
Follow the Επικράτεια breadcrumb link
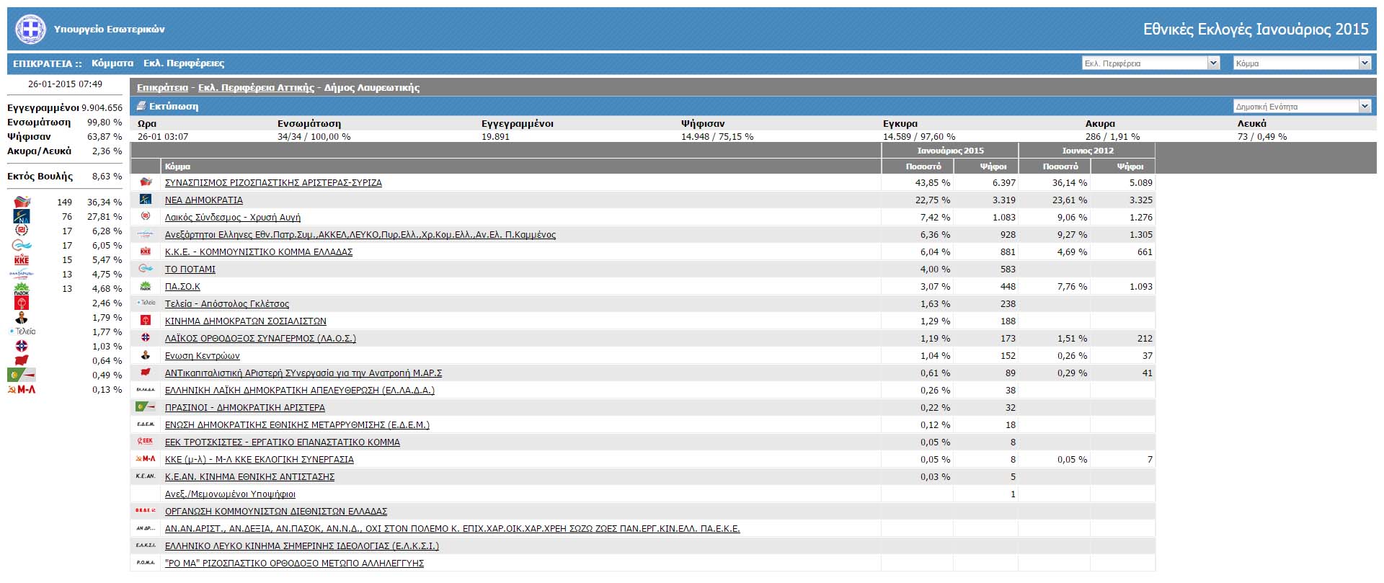pyautogui.click(x=162, y=88)
